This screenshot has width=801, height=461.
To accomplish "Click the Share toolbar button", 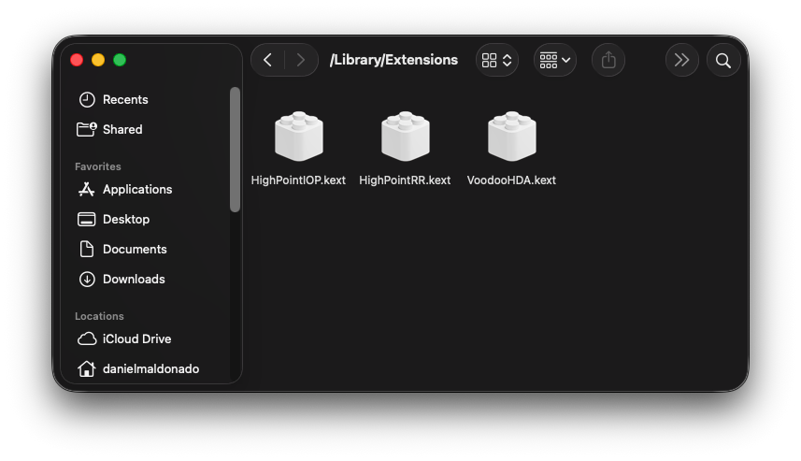I will pos(608,60).
